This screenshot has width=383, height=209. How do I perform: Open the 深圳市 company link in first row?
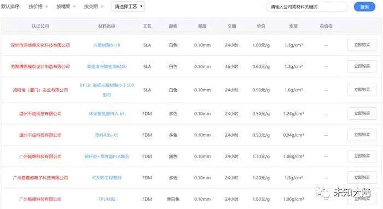(40, 45)
